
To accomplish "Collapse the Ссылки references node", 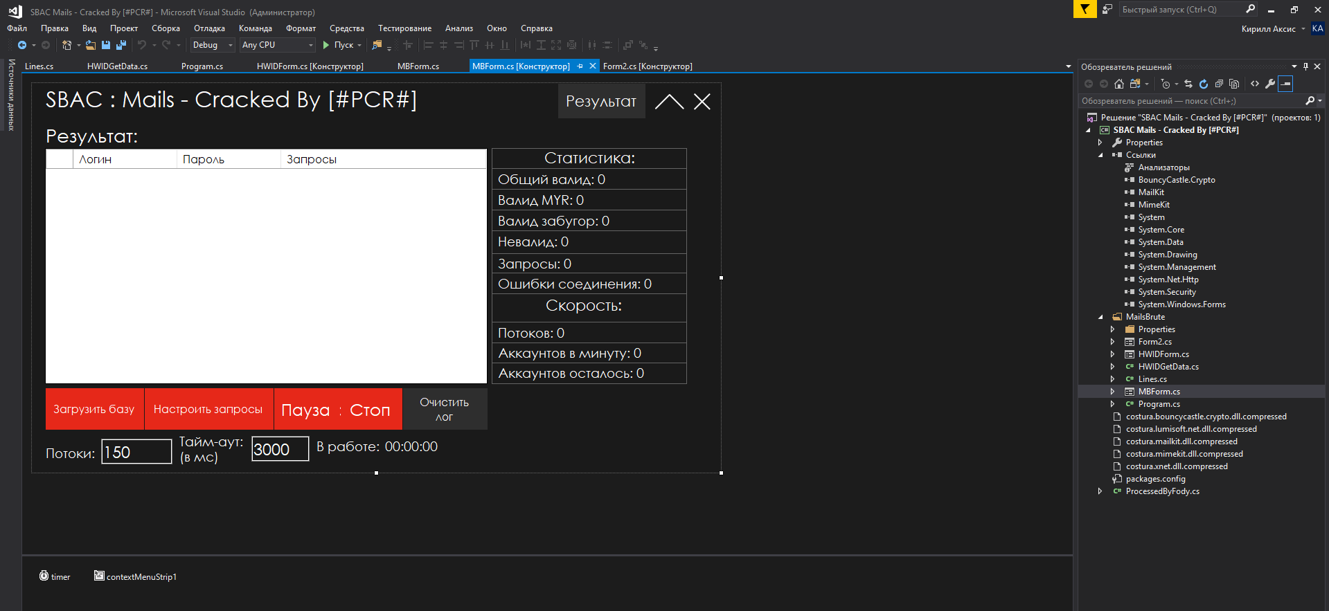I will 1100,155.
